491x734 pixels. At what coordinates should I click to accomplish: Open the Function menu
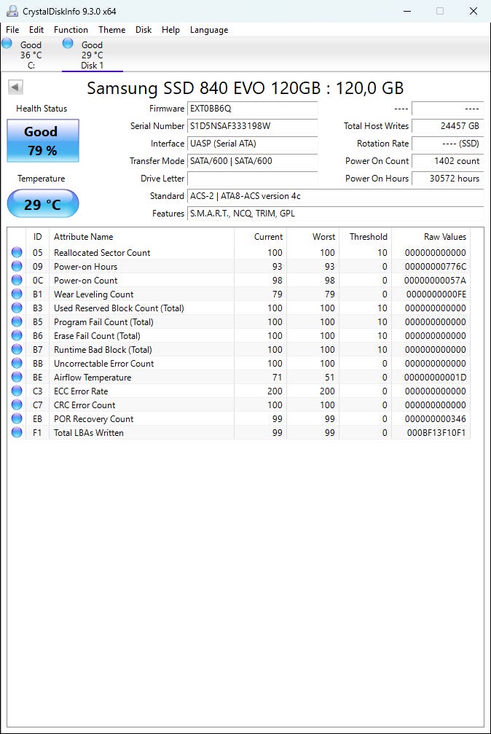(x=71, y=29)
